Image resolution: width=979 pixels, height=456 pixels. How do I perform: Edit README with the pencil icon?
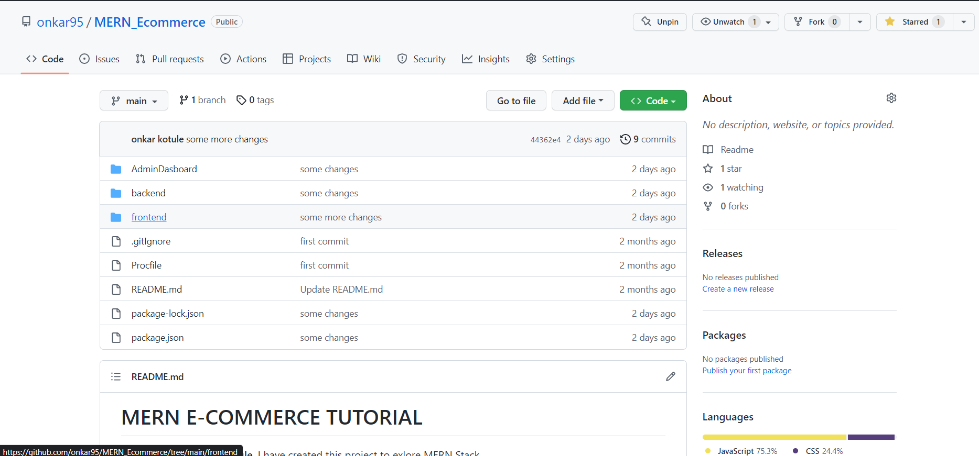click(671, 376)
